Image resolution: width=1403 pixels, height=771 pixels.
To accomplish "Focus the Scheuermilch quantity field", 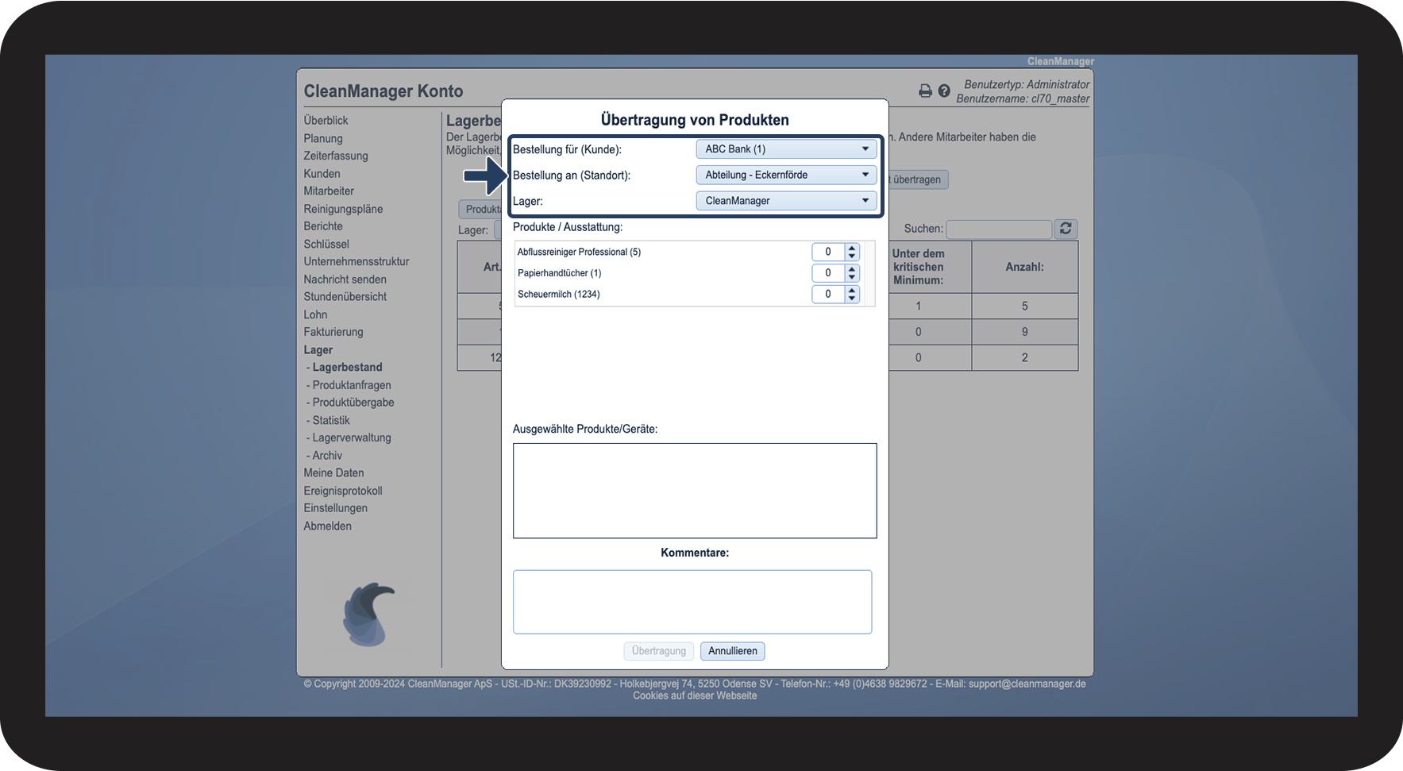I will (828, 294).
